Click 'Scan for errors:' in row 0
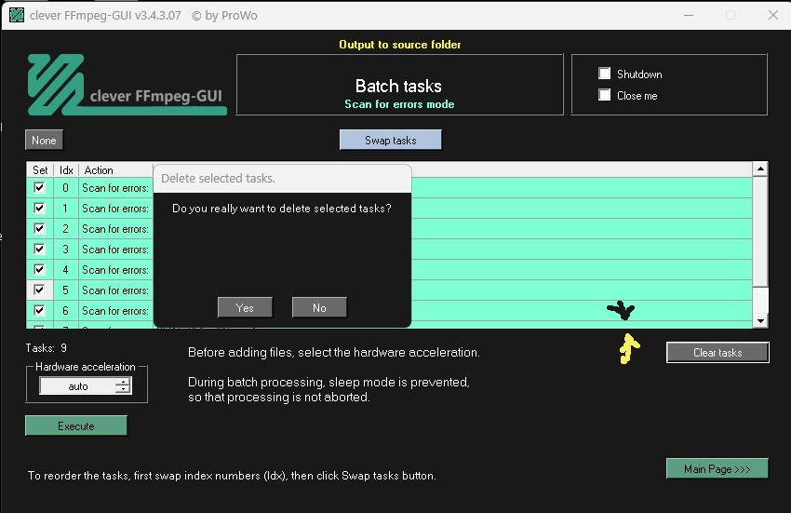 115,188
